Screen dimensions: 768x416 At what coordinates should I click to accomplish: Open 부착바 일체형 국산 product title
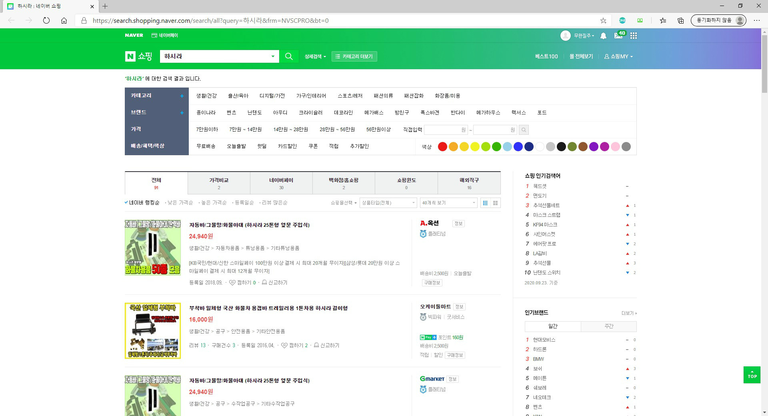(x=268, y=308)
